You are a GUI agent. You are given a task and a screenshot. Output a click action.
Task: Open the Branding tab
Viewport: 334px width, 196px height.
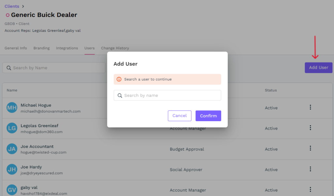coord(41,48)
